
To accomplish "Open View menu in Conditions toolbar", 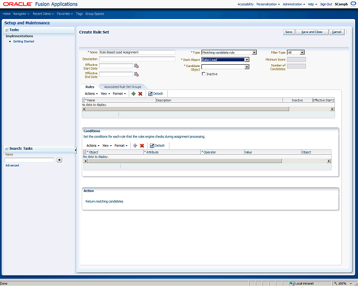I will pos(107,145).
